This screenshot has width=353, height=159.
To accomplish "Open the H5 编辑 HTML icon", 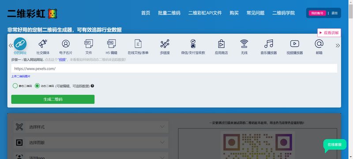I will pyautogui.click(x=112, y=44).
